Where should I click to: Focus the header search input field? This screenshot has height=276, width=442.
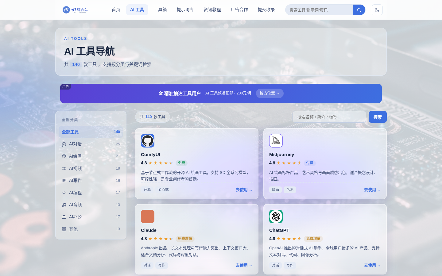tap(319, 10)
